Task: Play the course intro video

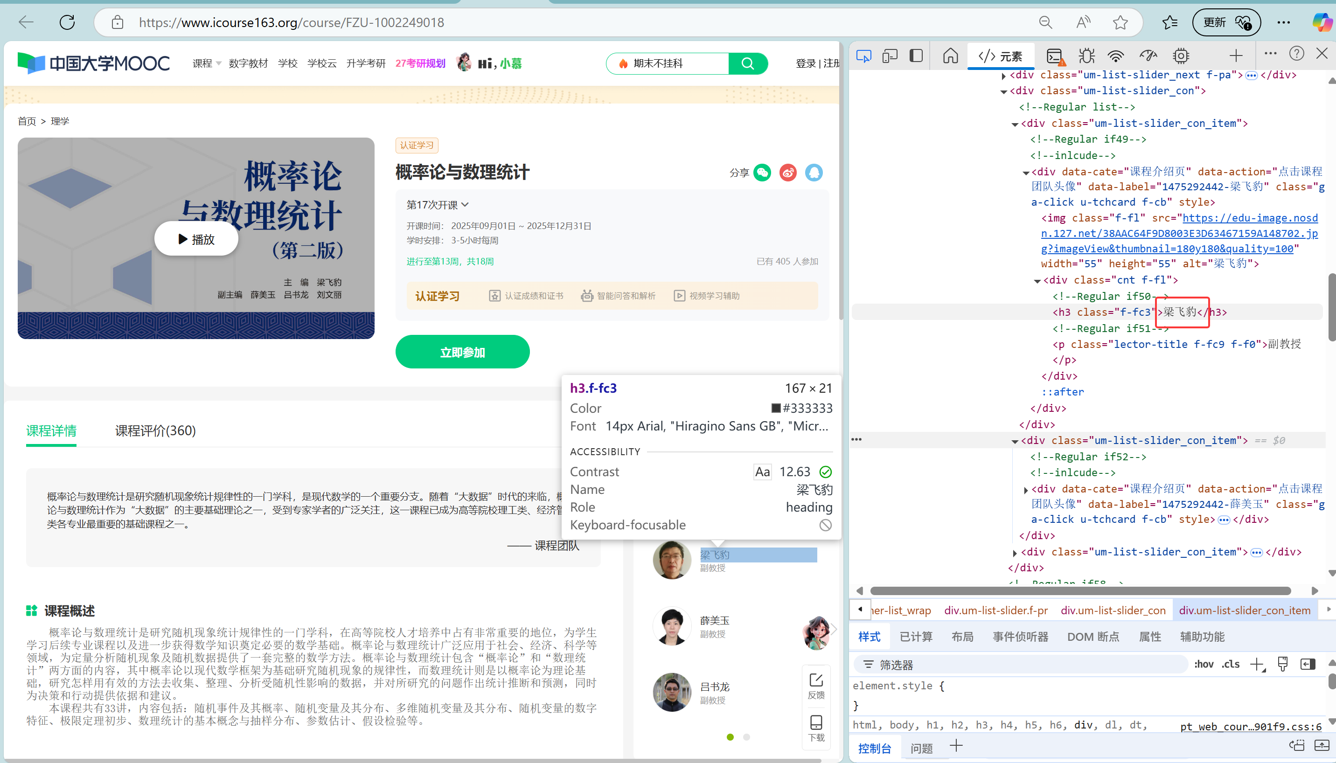Action: (196, 239)
